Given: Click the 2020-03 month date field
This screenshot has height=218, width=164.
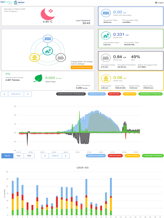Looking at the screenshot, I should click(x=55, y=156).
